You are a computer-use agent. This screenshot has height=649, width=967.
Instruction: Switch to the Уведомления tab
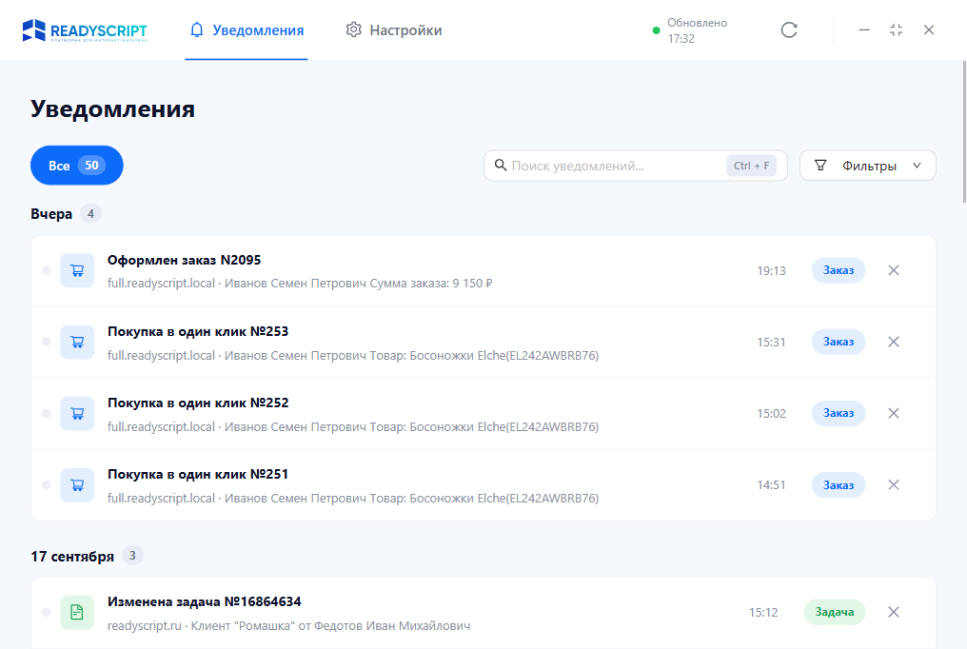(x=247, y=30)
